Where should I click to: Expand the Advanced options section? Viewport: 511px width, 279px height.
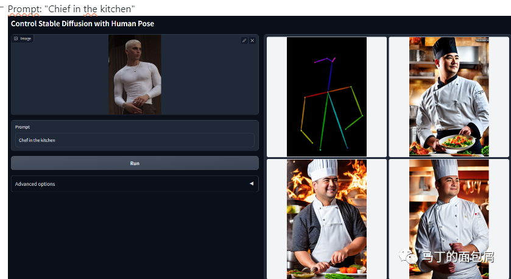click(x=135, y=184)
